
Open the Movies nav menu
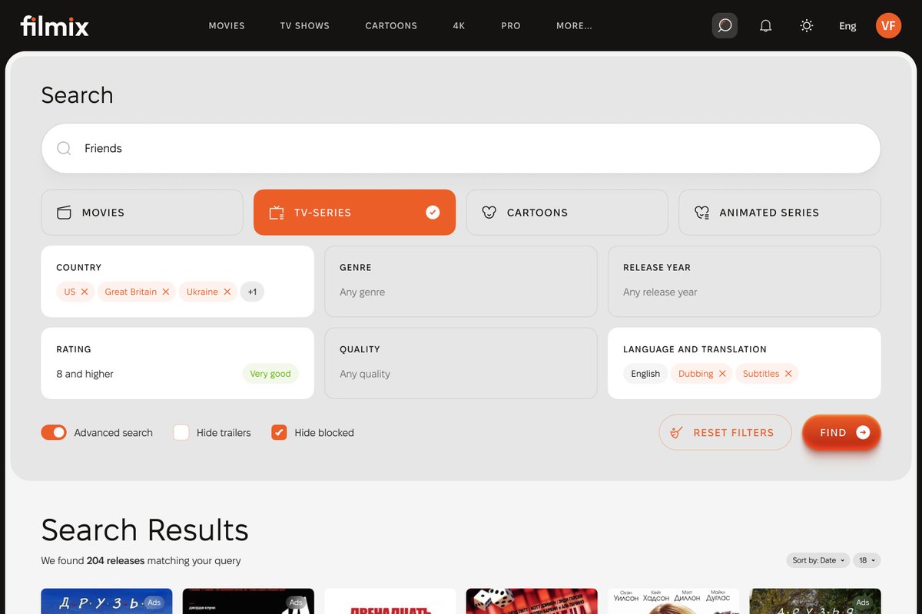(227, 25)
